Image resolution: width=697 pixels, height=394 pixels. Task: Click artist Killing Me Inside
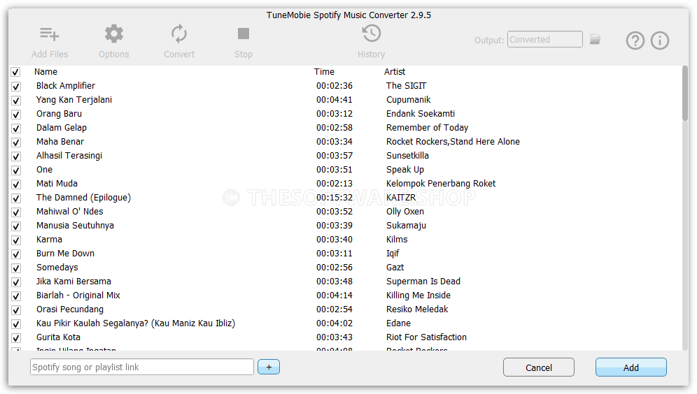tap(418, 295)
